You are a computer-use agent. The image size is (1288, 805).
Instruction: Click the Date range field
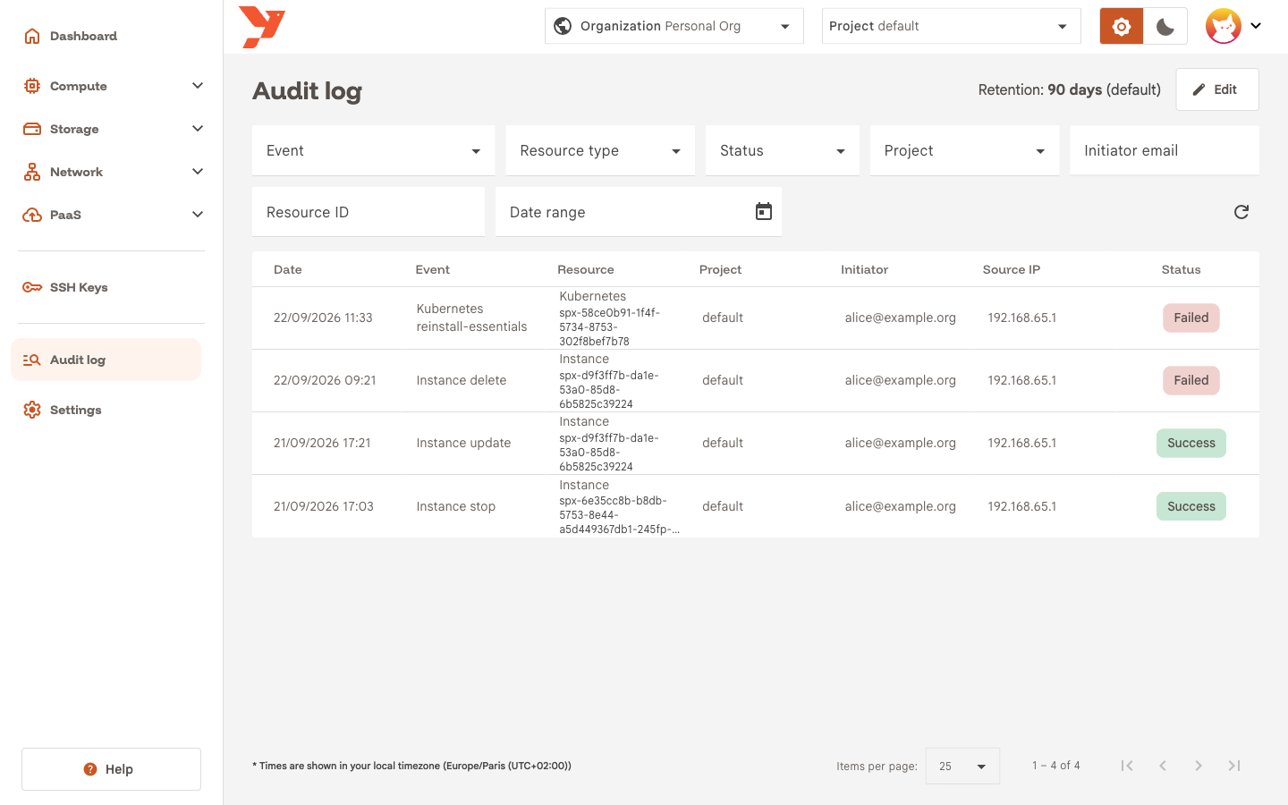(x=639, y=212)
